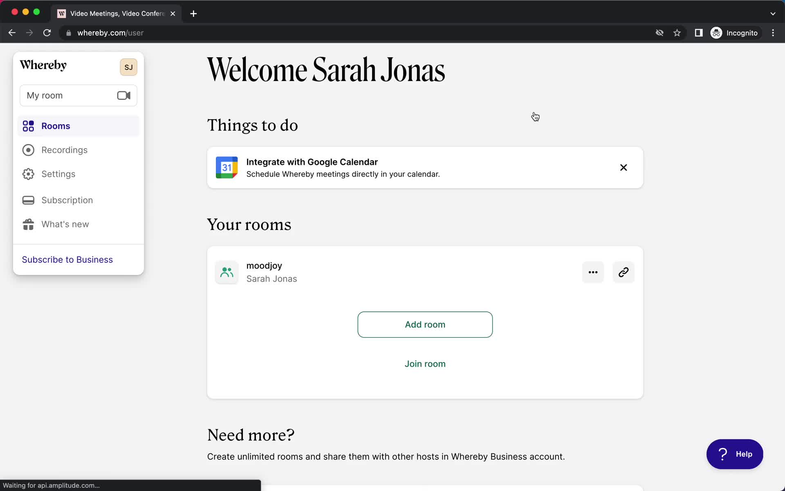Select Rooms in sidebar

tap(78, 126)
